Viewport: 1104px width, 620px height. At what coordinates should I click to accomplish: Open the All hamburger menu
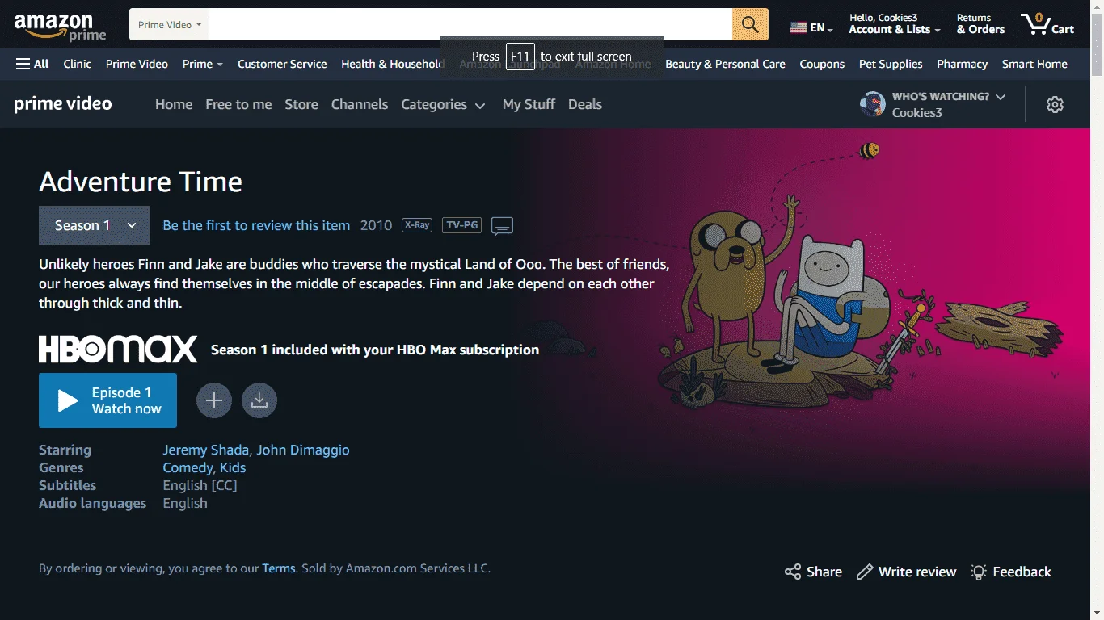(32, 64)
